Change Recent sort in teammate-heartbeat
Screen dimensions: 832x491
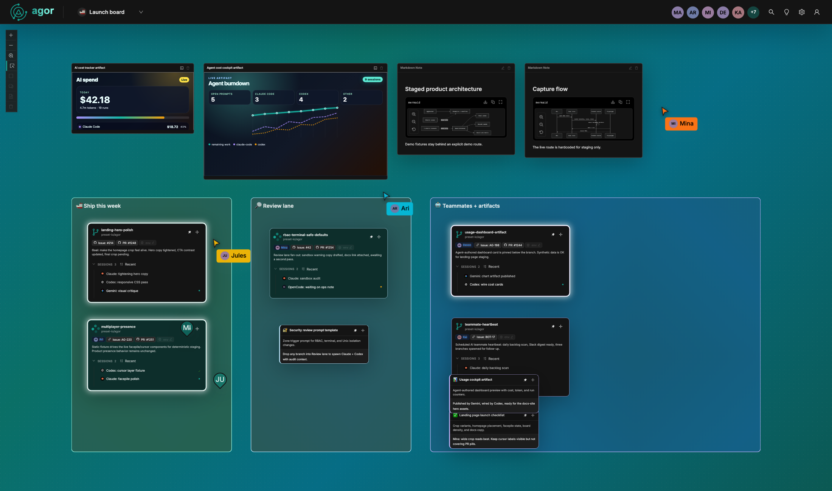[x=491, y=359]
